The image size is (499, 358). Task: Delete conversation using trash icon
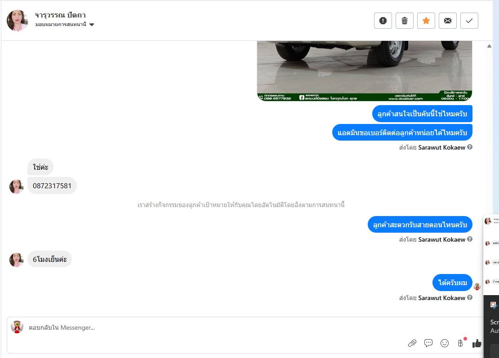[x=405, y=21]
